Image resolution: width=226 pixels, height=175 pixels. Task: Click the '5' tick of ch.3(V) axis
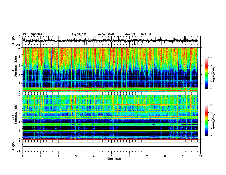[x=20, y=142]
